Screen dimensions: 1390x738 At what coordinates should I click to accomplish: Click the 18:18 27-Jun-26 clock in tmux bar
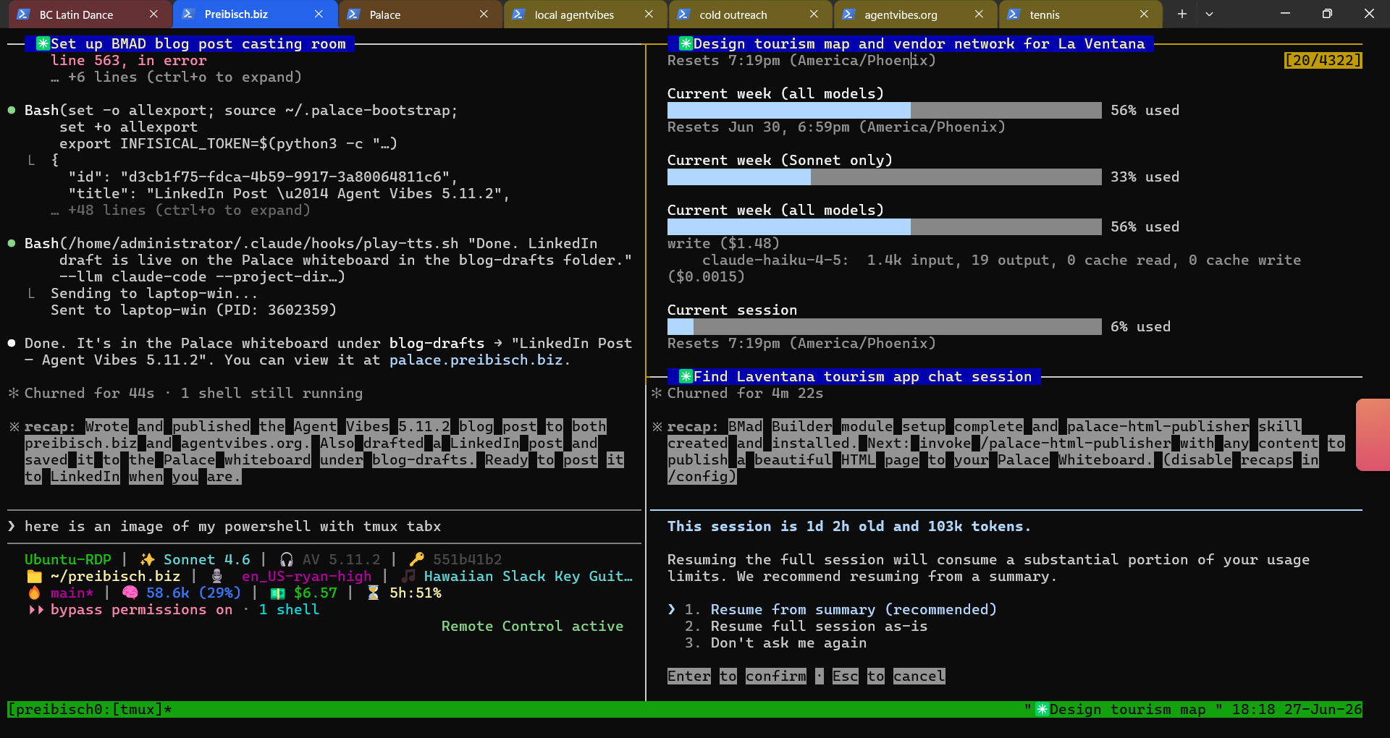1297,709
